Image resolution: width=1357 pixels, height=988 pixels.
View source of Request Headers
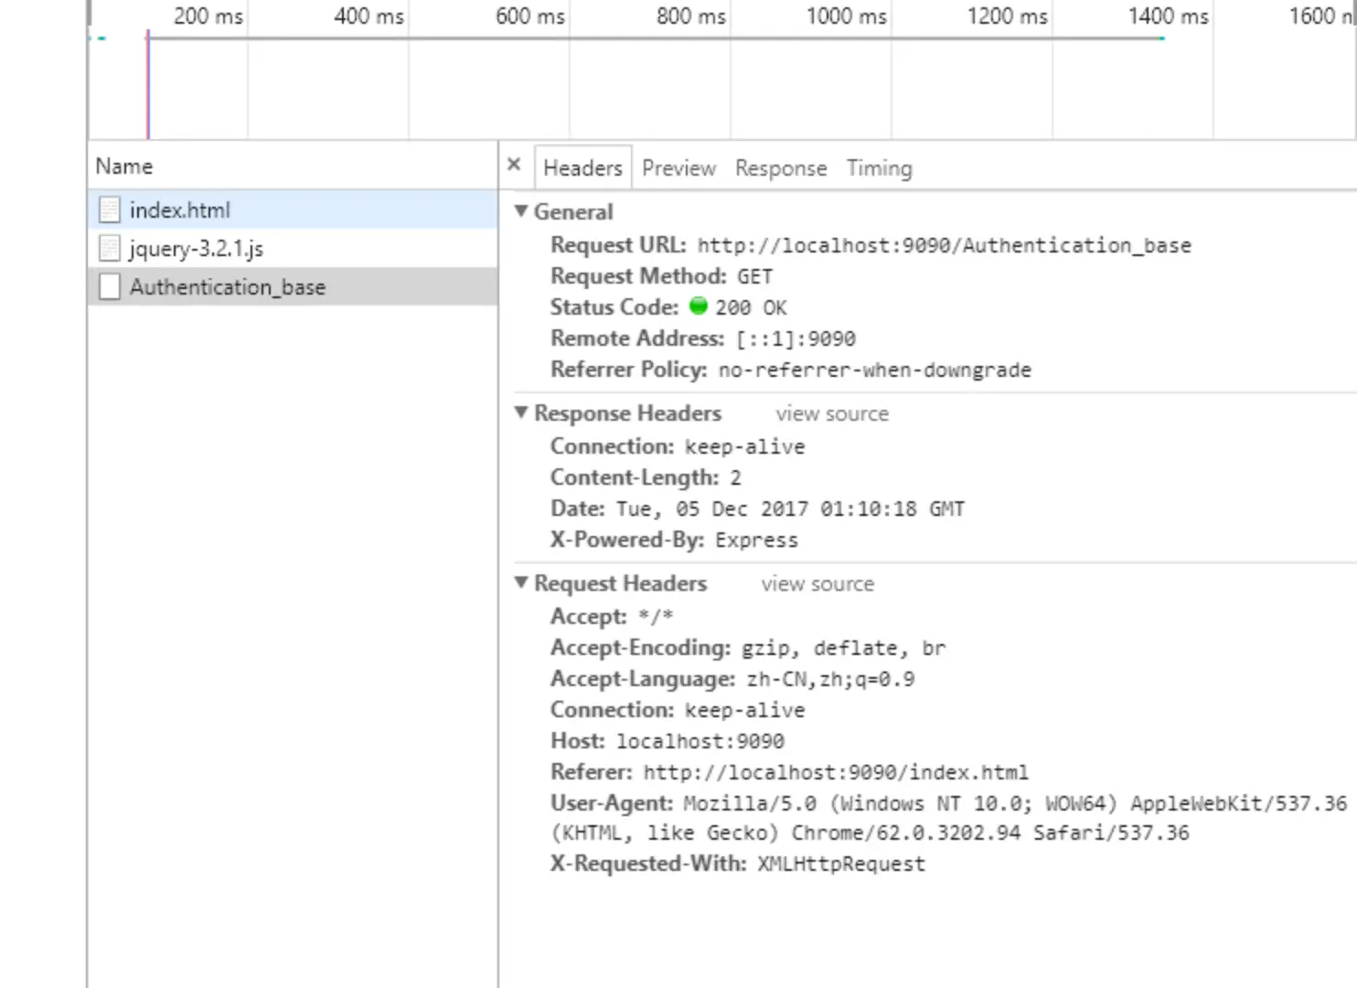coord(817,584)
